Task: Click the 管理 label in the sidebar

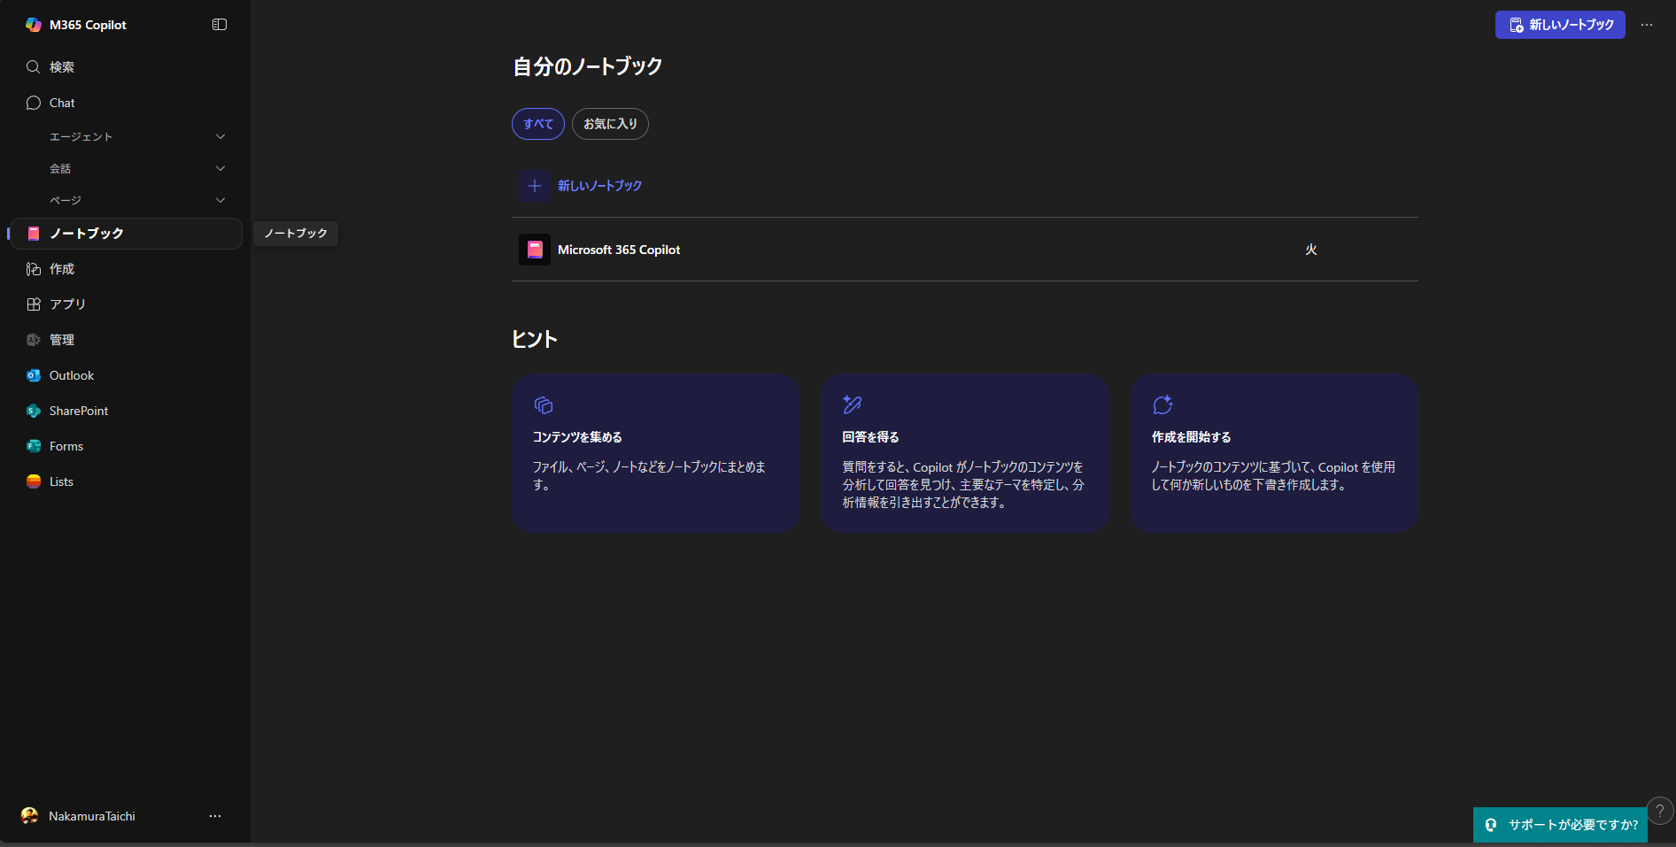Action: pyautogui.click(x=62, y=340)
